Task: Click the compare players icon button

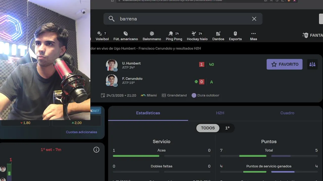Action: click(x=312, y=64)
